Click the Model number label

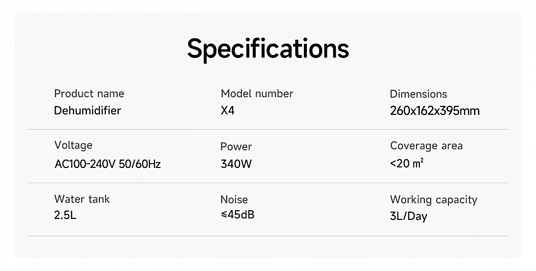click(257, 94)
